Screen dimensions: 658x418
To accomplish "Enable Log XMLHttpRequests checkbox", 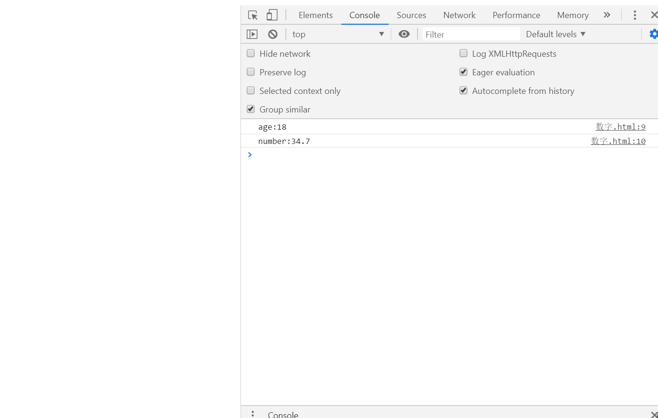I will tap(463, 53).
